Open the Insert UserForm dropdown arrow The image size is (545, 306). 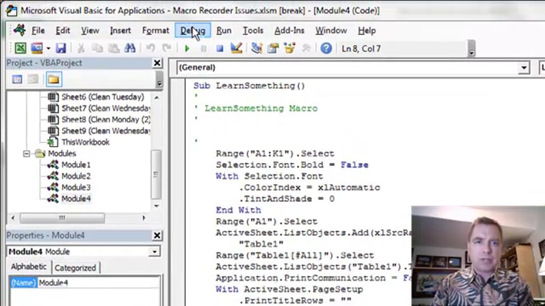click(x=48, y=49)
